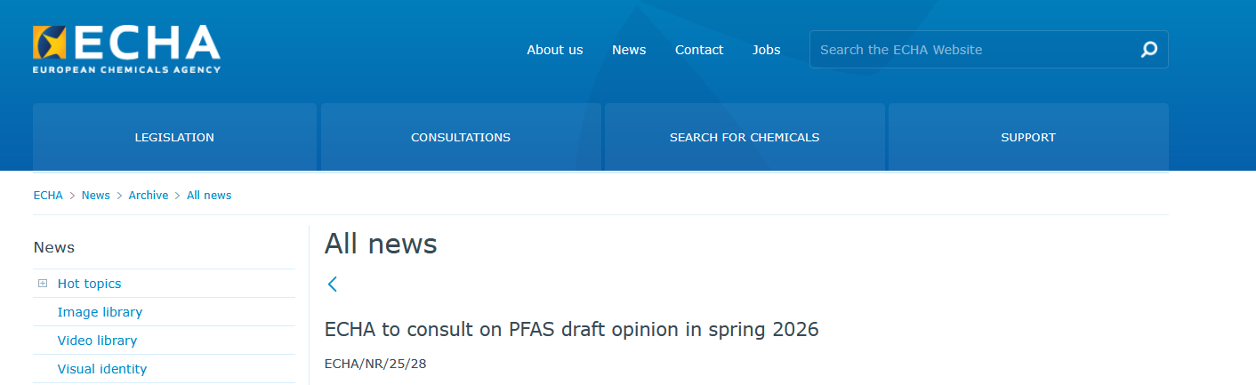1256x385 pixels.
Task: Open the Search for Chemicals tab
Action: [x=745, y=137]
